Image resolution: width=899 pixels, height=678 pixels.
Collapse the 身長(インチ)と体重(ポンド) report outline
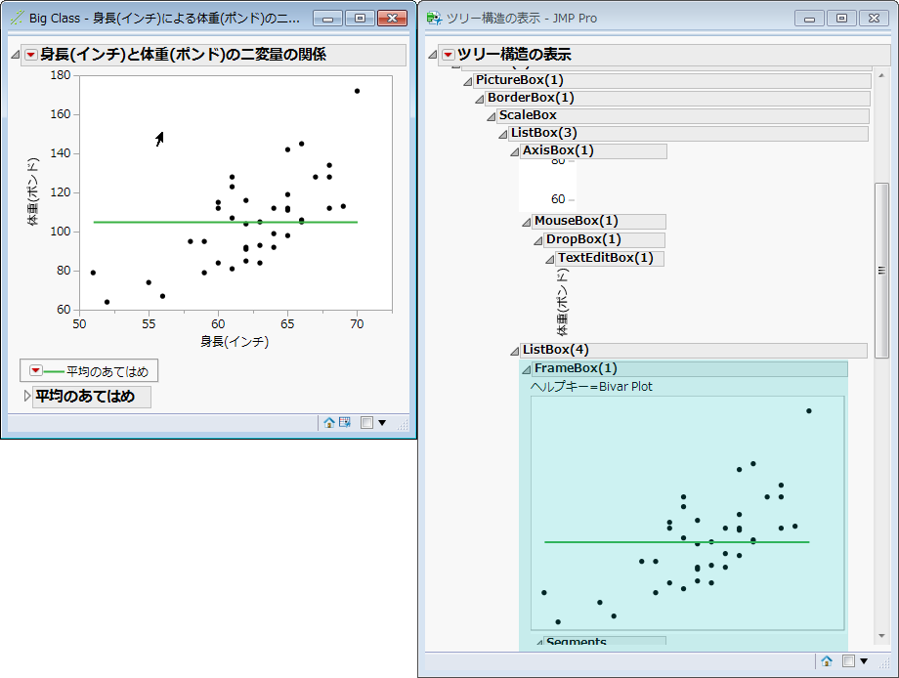[16, 55]
